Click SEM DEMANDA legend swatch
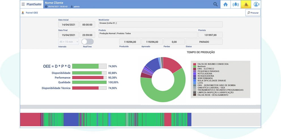Viewport: 281px width, 139px height. [195, 78]
